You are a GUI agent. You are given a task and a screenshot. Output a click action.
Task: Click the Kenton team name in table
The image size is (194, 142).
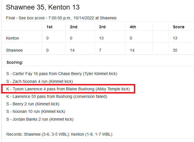(x=12, y=38)
